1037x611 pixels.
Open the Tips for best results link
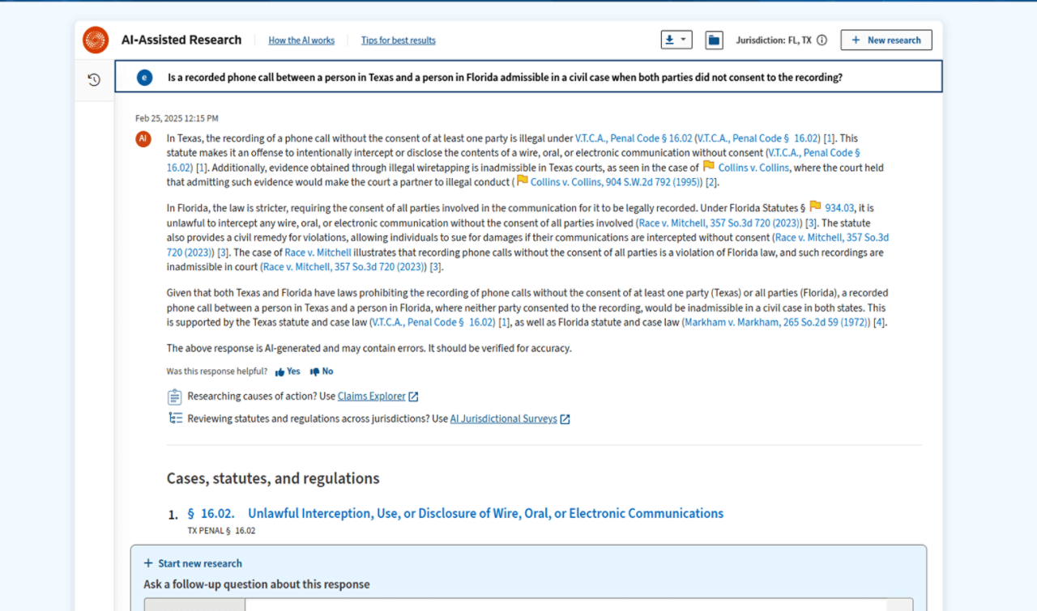398,40
